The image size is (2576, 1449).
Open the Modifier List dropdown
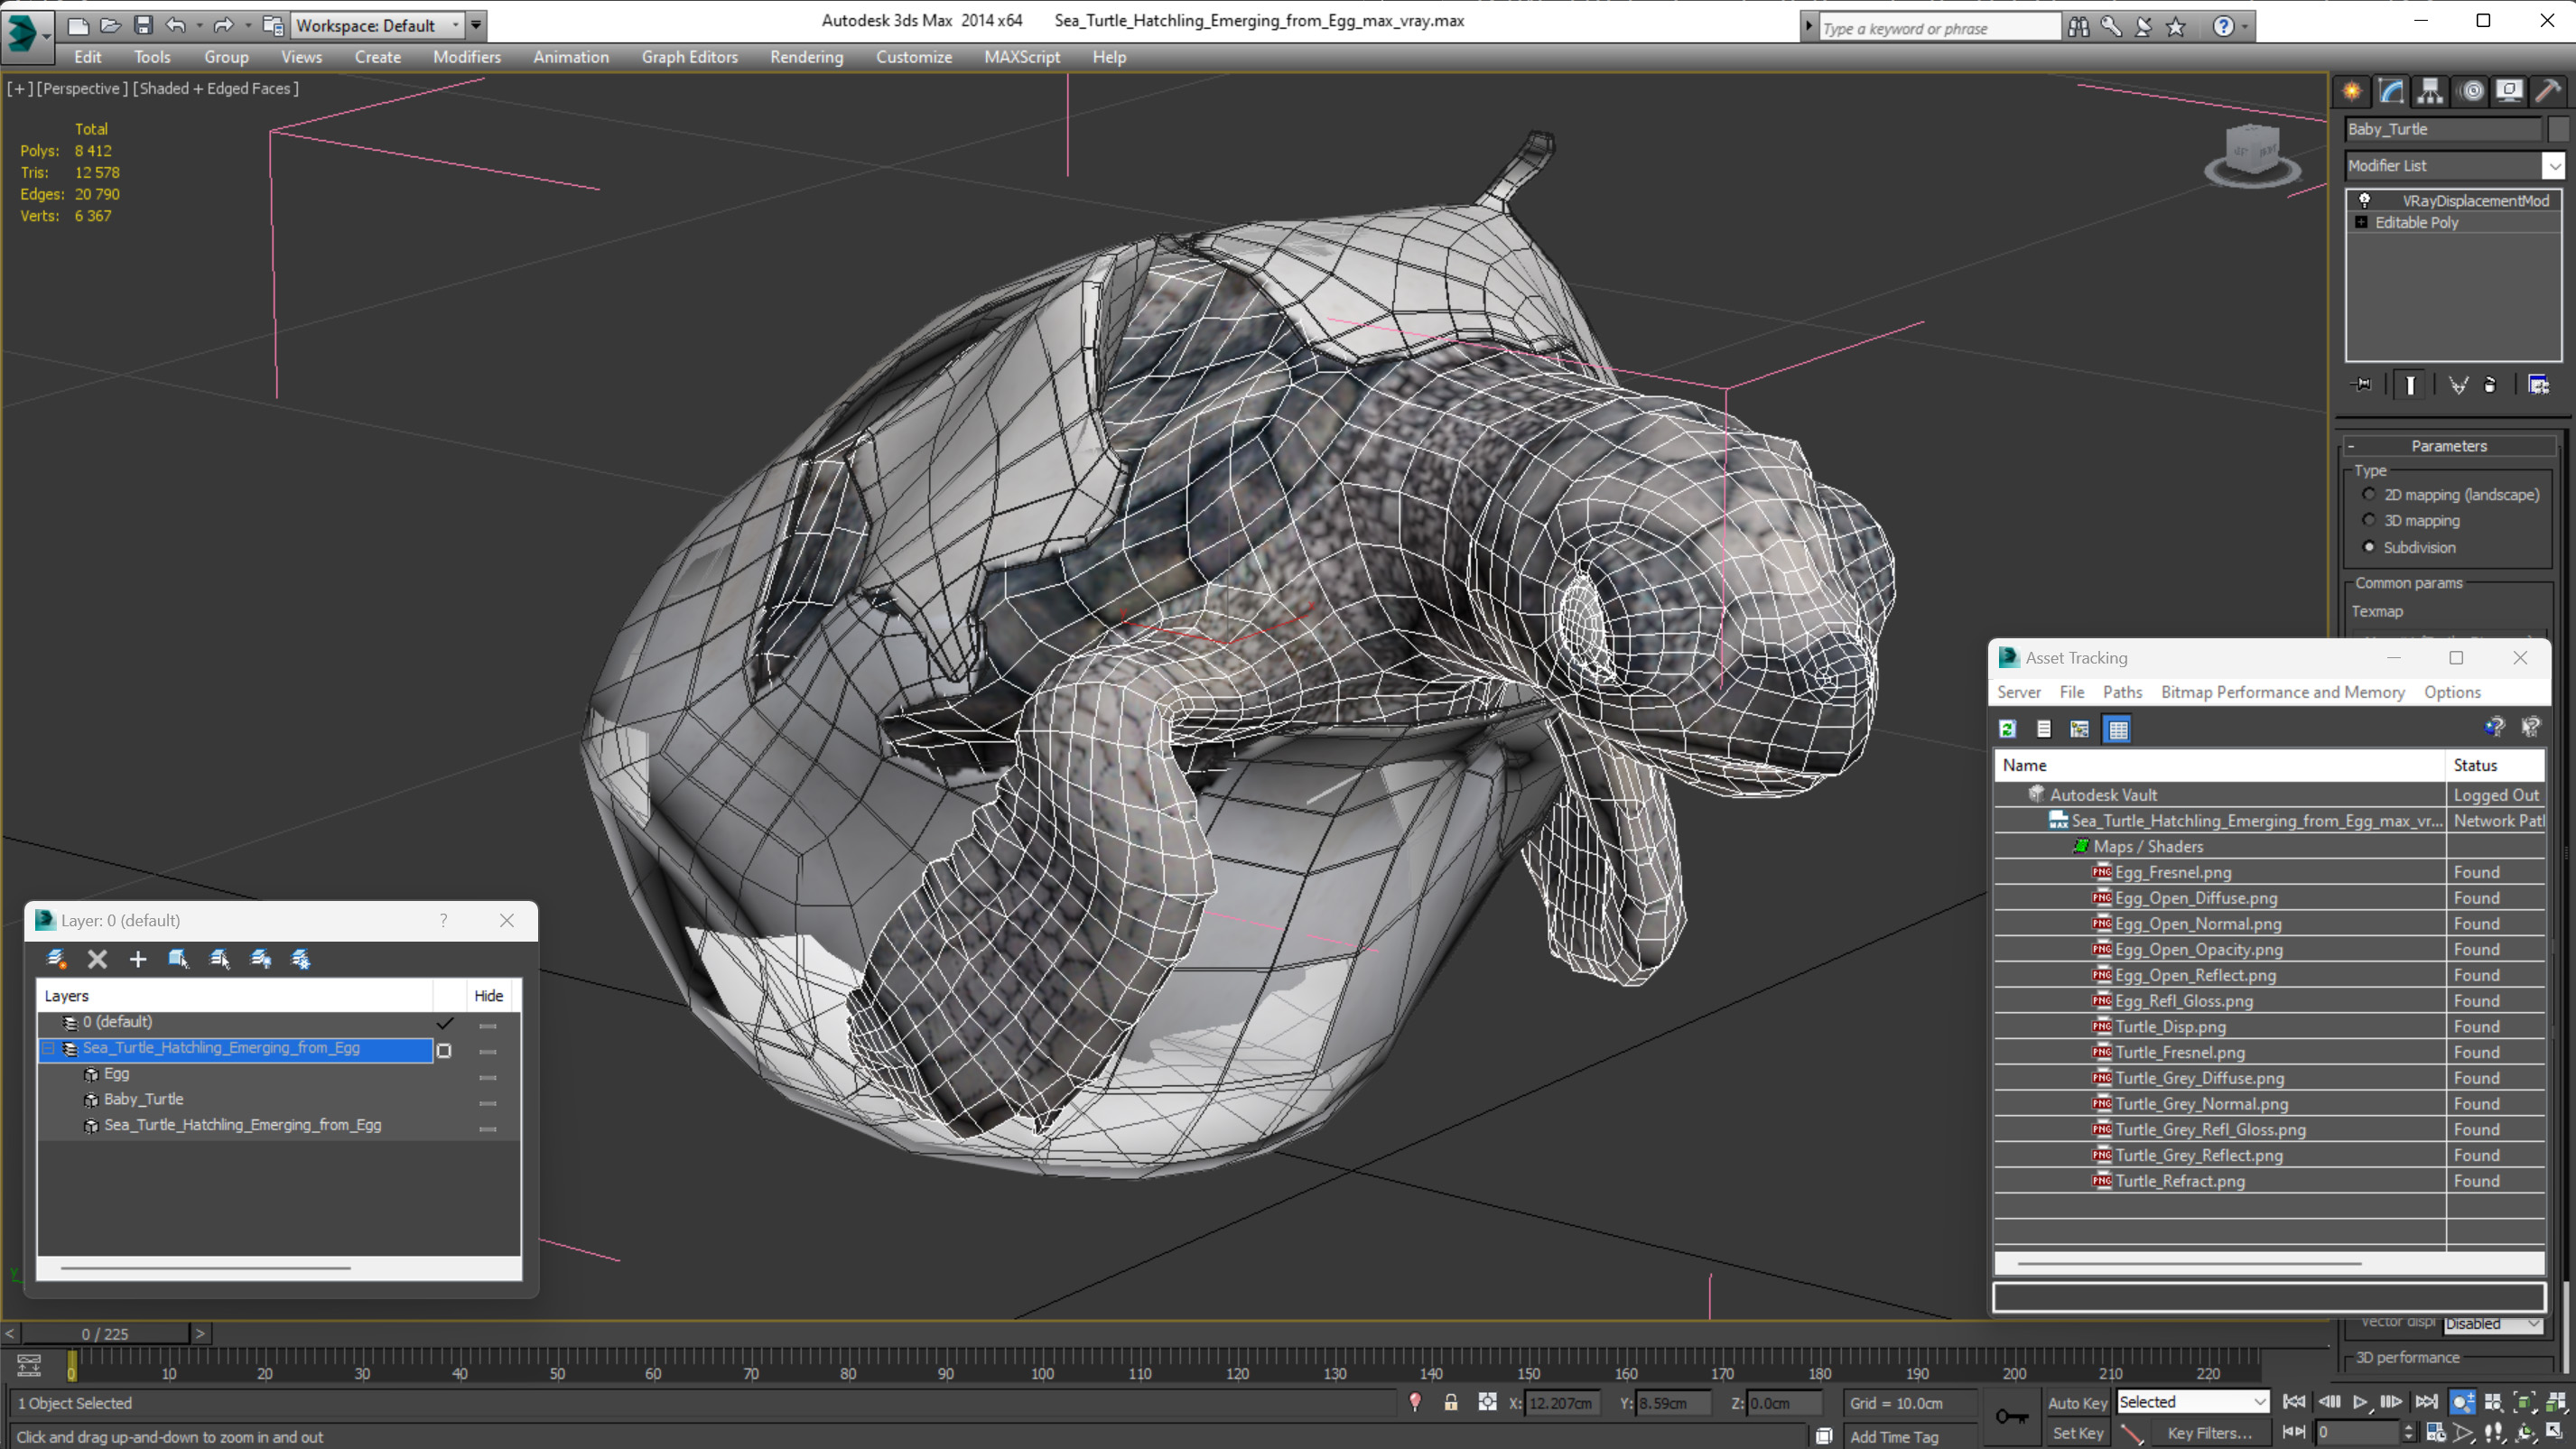tap(2553, 165)
